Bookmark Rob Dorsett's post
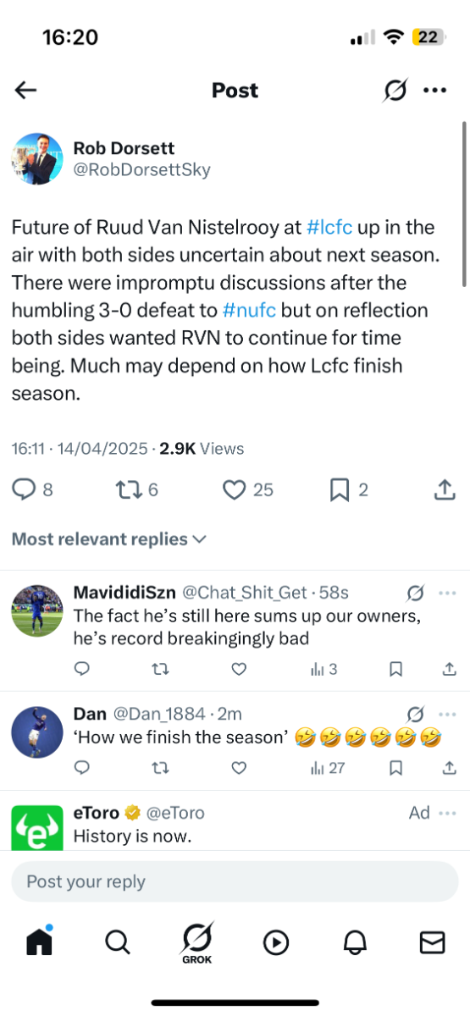The image size is (470, 1016). tap(340, 489)
